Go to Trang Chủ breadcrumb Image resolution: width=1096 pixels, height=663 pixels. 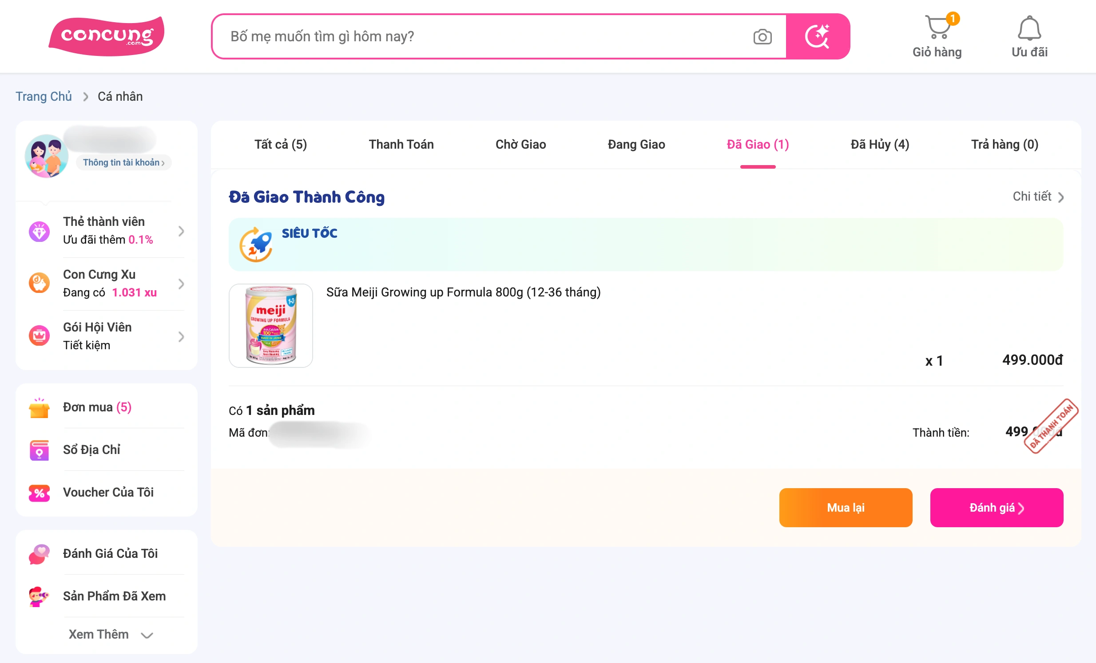pyautogui.click(x=44, y=96)
